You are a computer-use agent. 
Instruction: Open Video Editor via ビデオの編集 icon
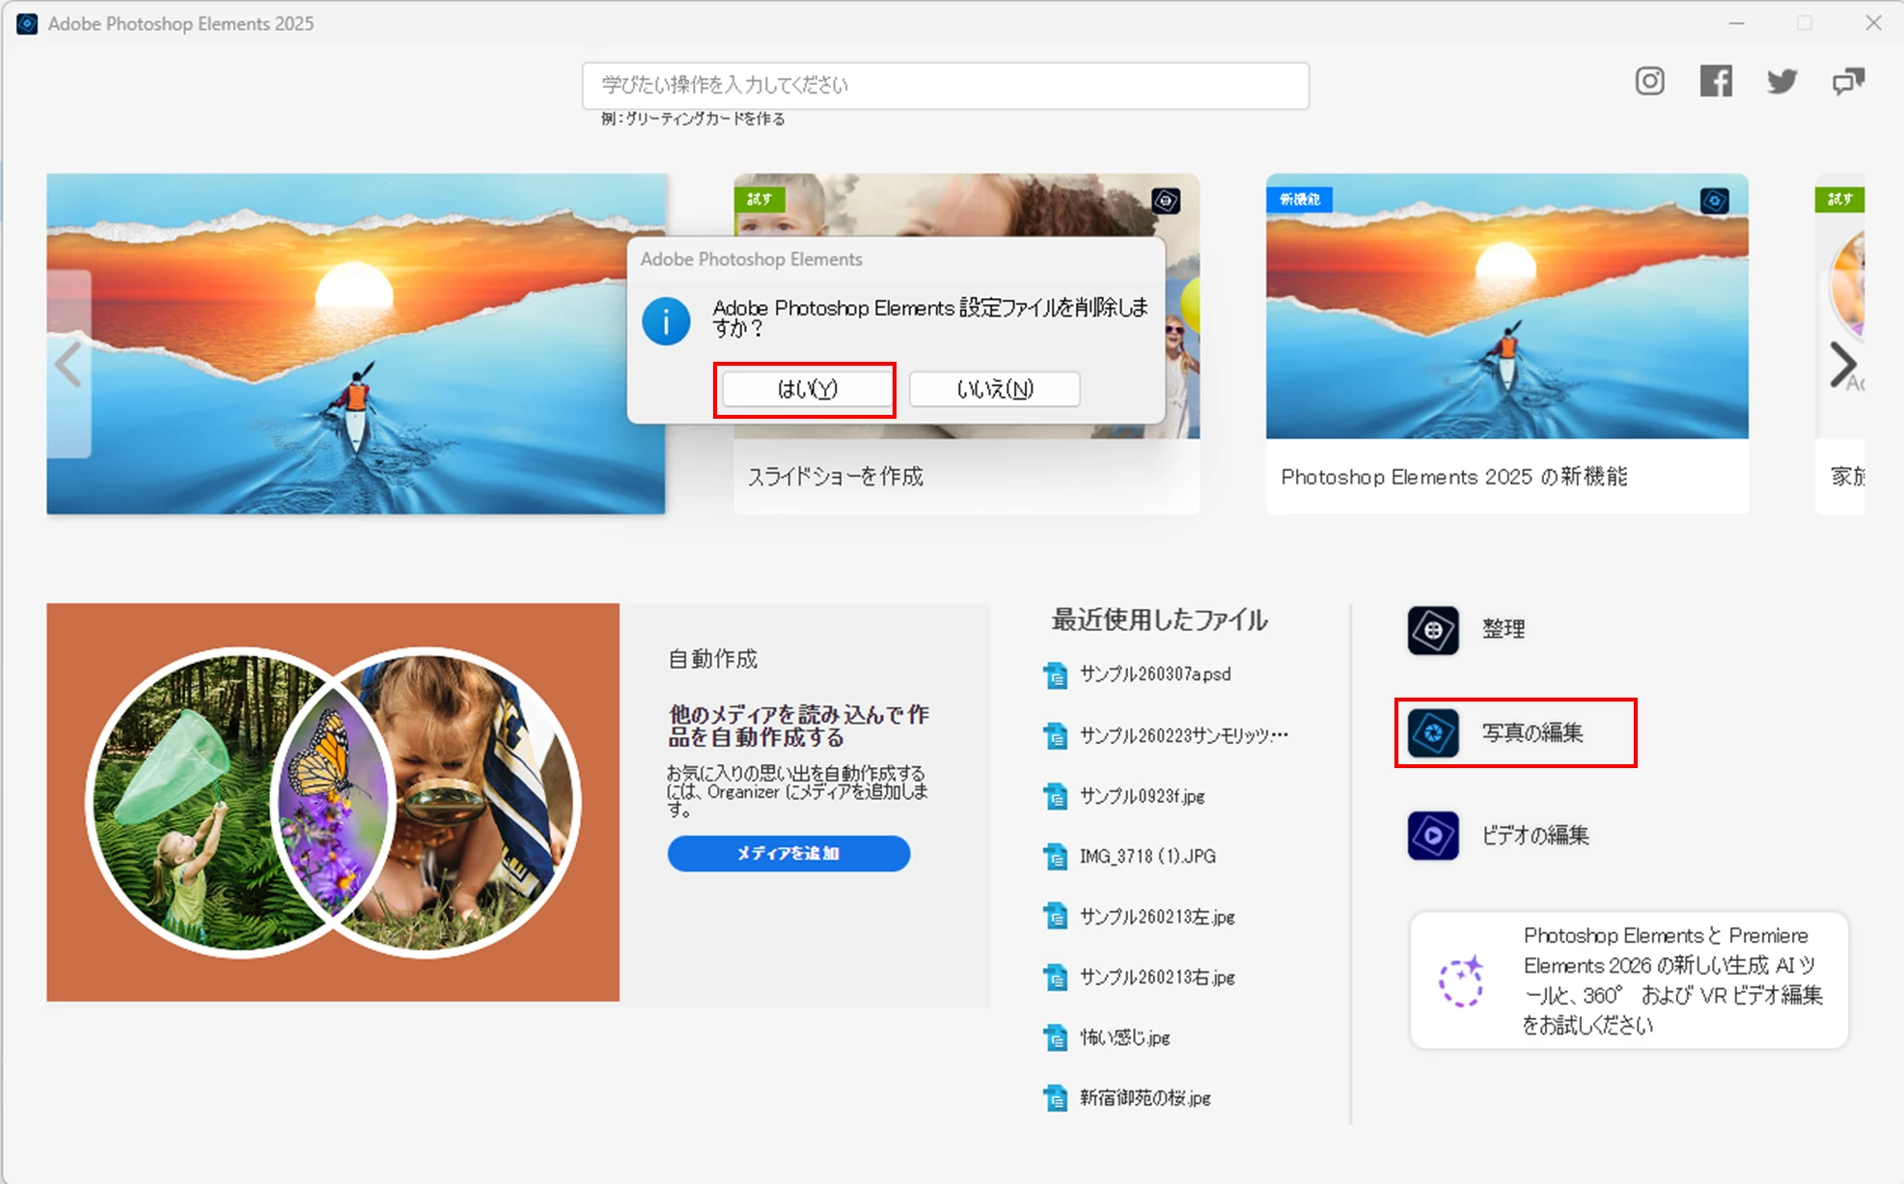coord(1433,836)
